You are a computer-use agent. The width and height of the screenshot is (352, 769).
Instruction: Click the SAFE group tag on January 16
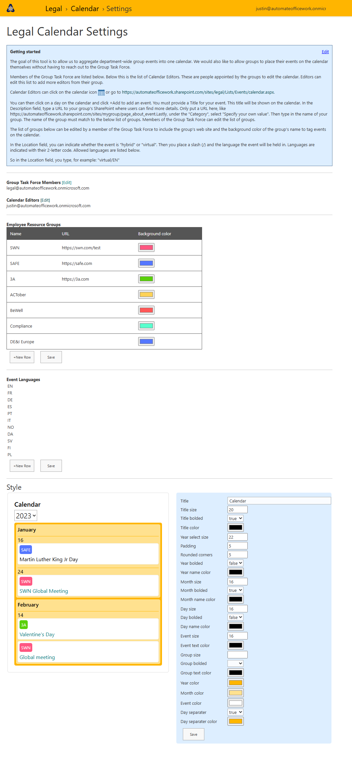coord(26,550)
